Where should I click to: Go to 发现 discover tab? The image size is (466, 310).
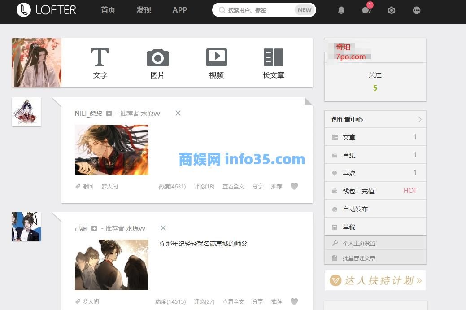(144, 10)
